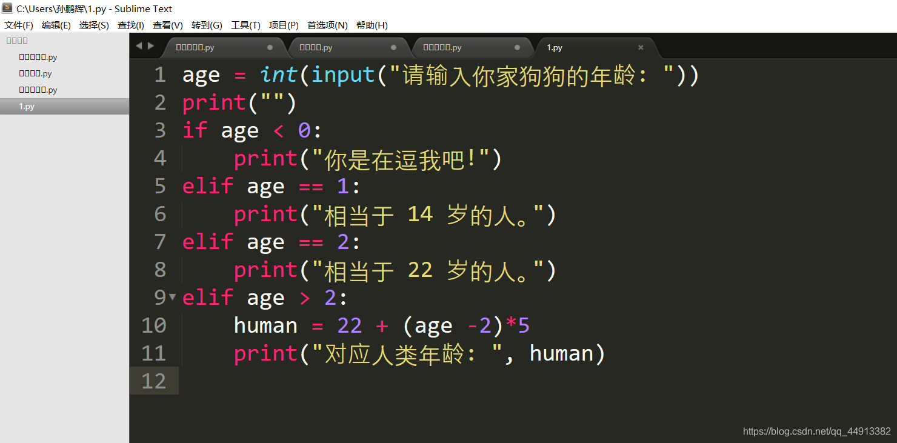Open the 首选项(N) menu
The image size is (897, 443).
[x=327, y=25]
